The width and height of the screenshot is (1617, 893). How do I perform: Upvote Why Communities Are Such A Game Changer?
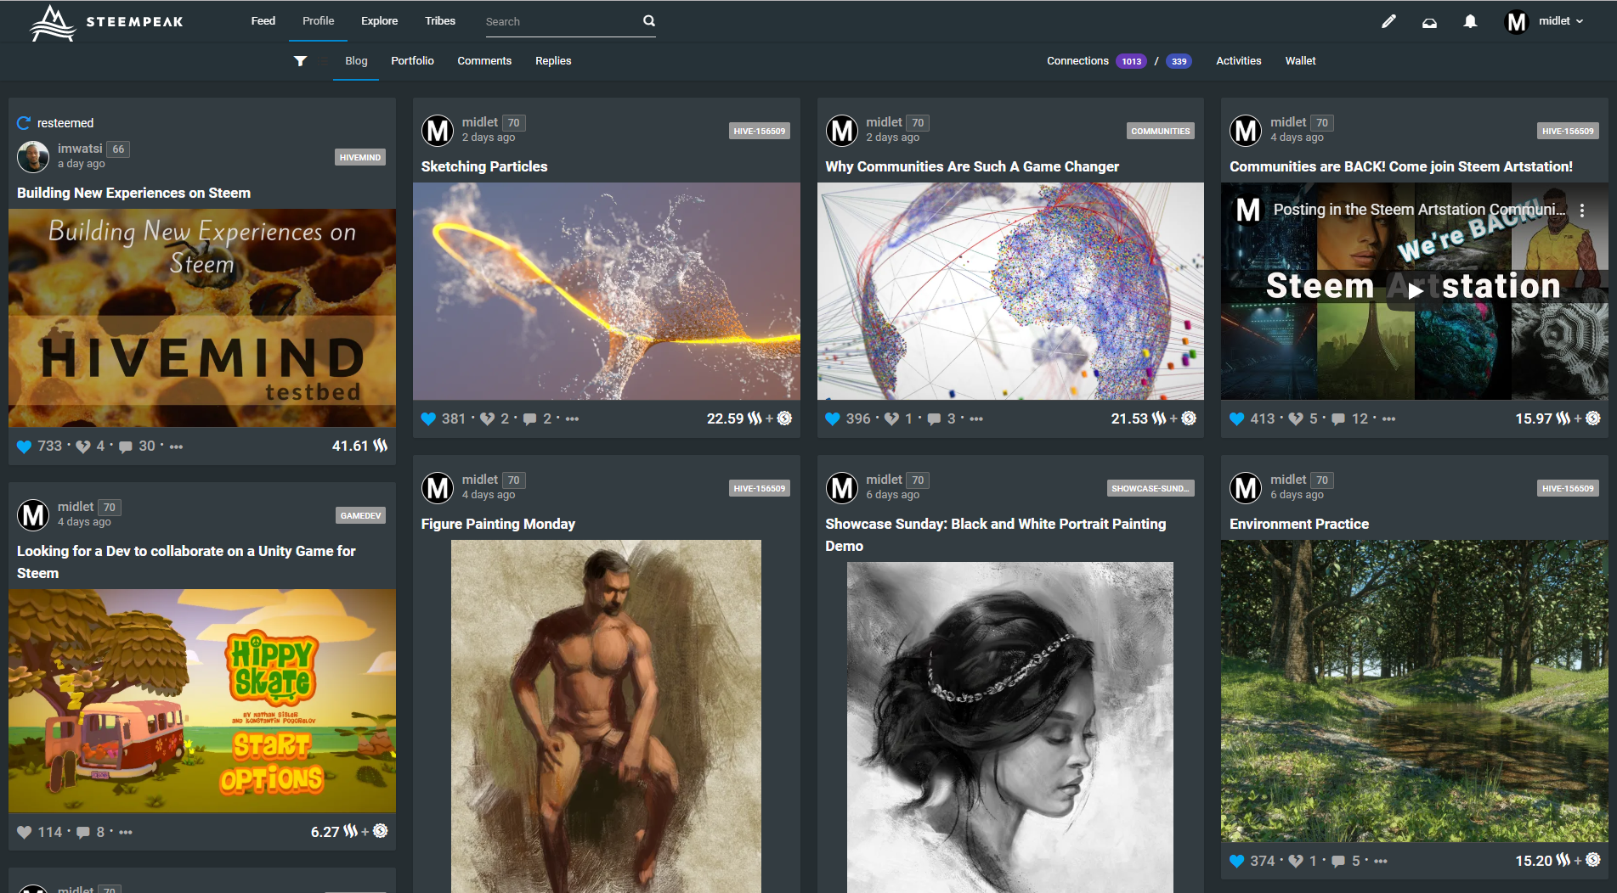click(x=833, y=419)
